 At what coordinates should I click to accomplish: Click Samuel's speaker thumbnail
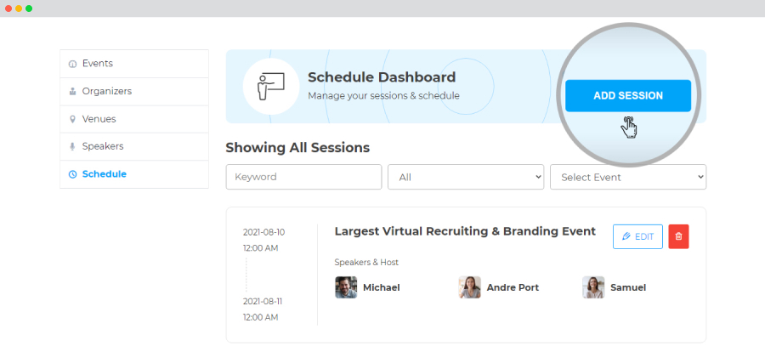click(593, 287)
